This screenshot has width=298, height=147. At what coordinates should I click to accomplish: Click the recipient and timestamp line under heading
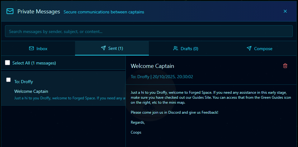162,77
